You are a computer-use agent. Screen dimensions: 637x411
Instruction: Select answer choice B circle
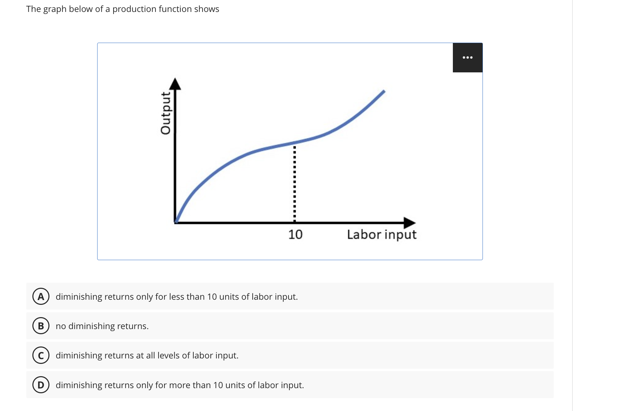click(41, 326)
